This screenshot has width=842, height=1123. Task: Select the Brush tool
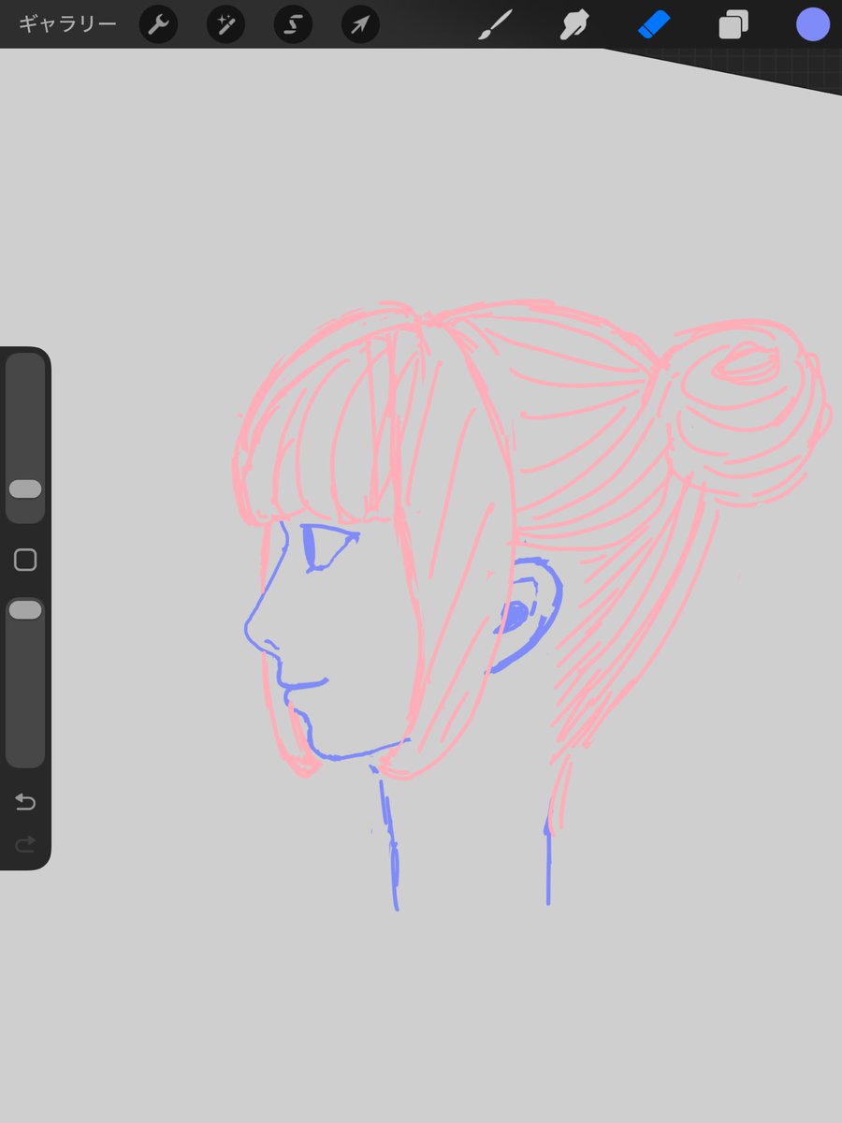(x=495, y=25)
